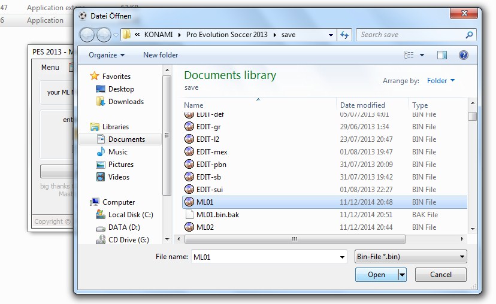Select the EDIT-gr file
The height and width of the screenshot is (304, 496).
click(x=325, y=127)
